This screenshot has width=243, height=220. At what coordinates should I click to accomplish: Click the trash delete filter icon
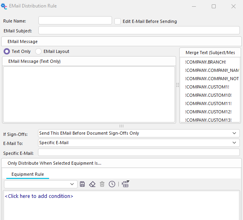[x=102, y=184]
